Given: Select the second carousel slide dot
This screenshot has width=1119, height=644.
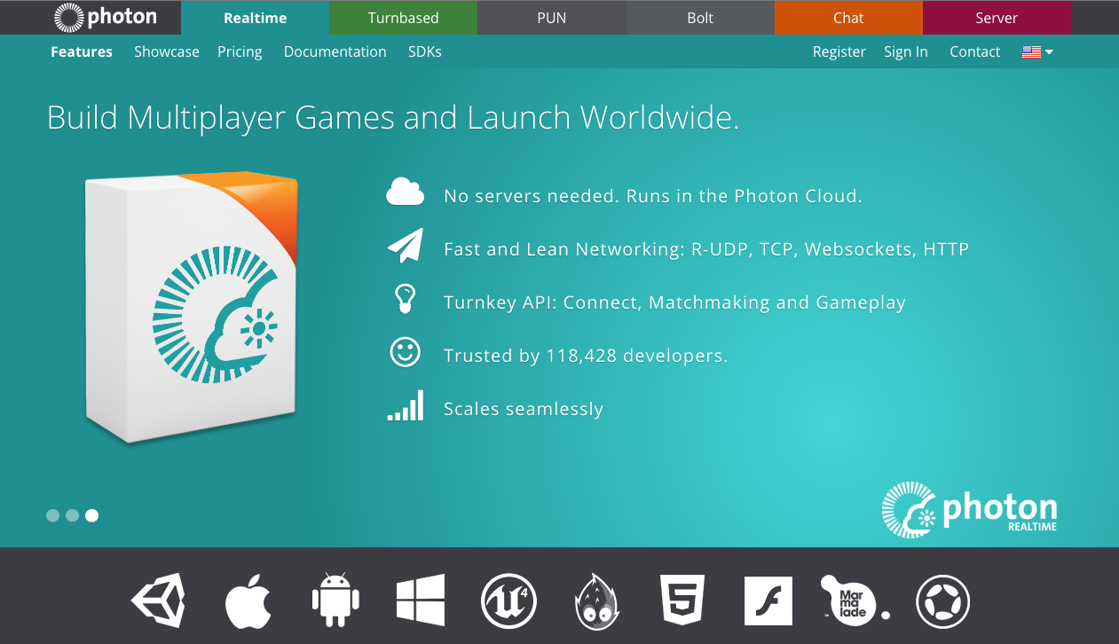Looking at the screenshot, I should pos(73,515).
